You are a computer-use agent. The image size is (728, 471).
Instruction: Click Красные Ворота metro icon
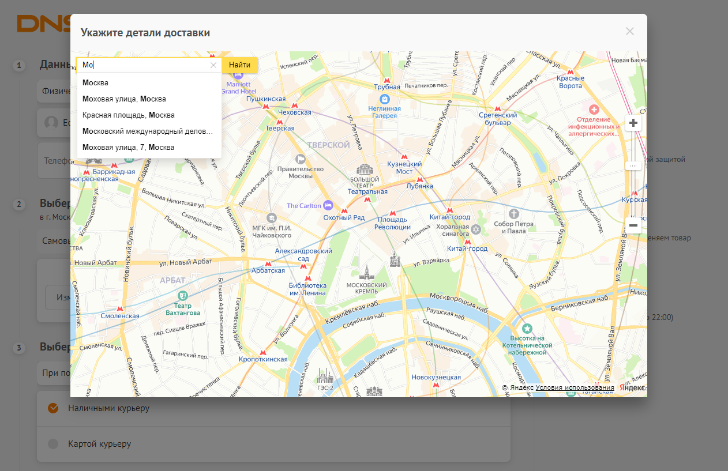tap(571, 71)
